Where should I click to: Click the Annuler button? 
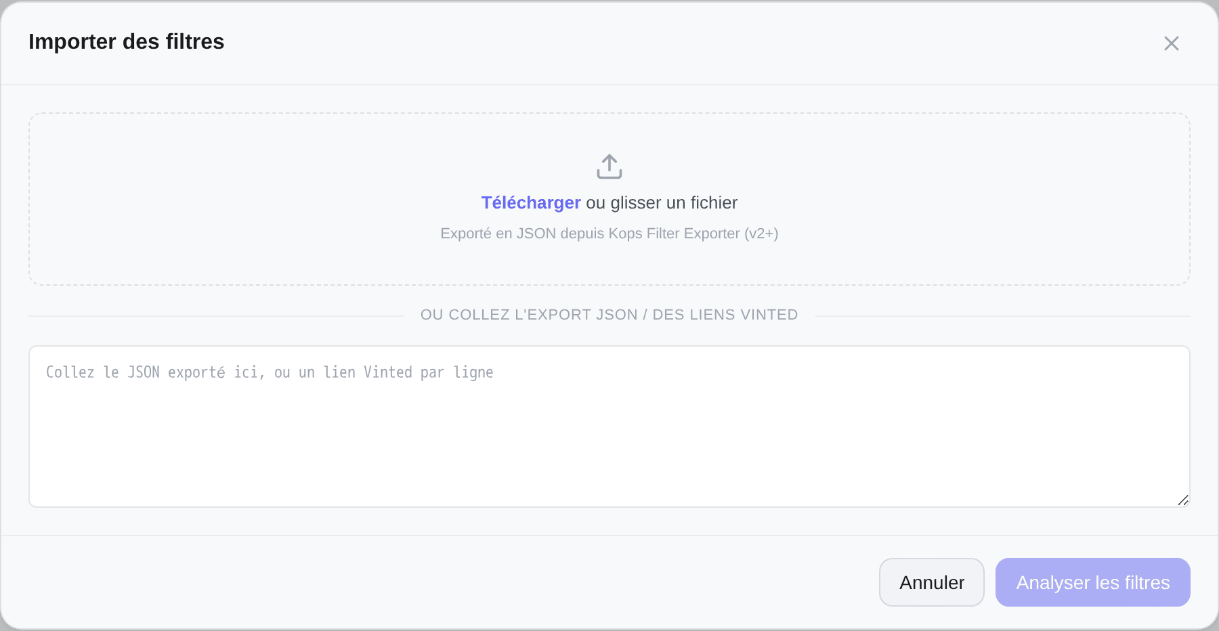pyautogui.click(x=932, y=582)
